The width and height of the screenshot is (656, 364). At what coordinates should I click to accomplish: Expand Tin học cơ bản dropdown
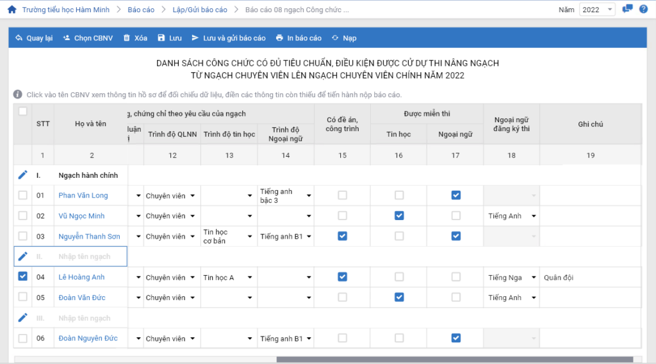(x=249, y=237)
